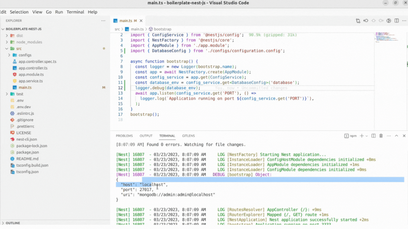408x229 pixels.
Task: Select main.ts in the Explorer tree
Action: click(x=25, y=88)
